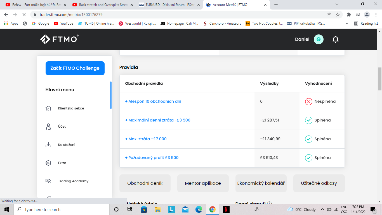The width and height of the screenshot is (382, 215).
Task: Go back with browser back arrow
Action: pos(6,15)
